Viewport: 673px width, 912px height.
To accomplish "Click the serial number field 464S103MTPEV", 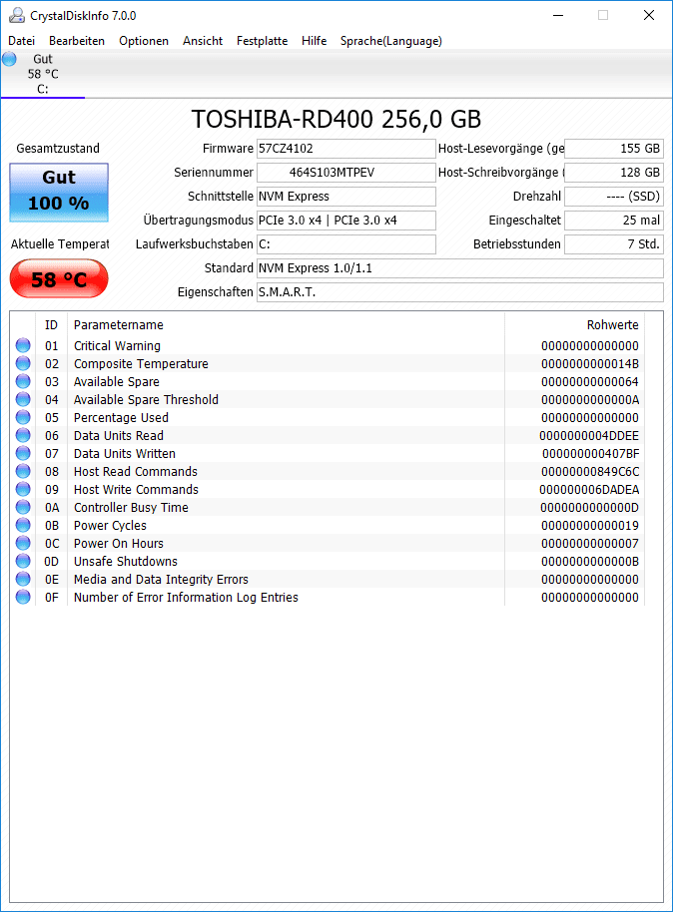I will [346, 173].
